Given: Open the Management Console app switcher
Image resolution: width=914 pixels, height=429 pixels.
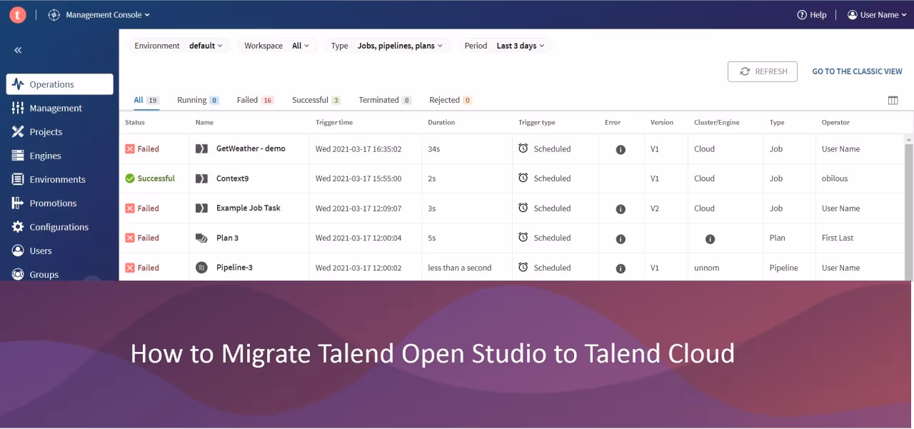Looking at the screenshot, I should tap(99, 14).
